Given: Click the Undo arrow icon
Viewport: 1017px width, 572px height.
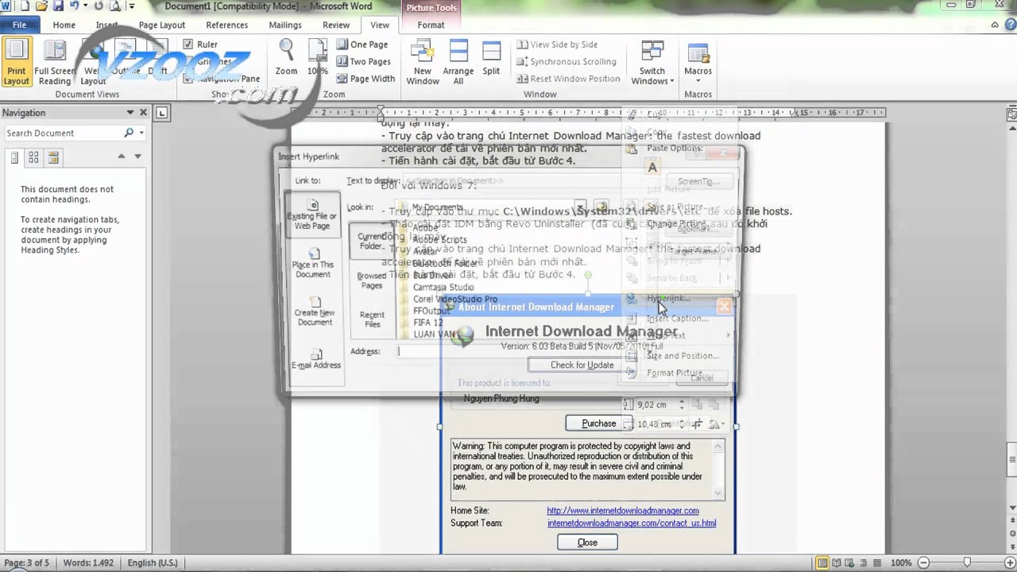Looking at the screenshot, I should click(x=74, y=6).
